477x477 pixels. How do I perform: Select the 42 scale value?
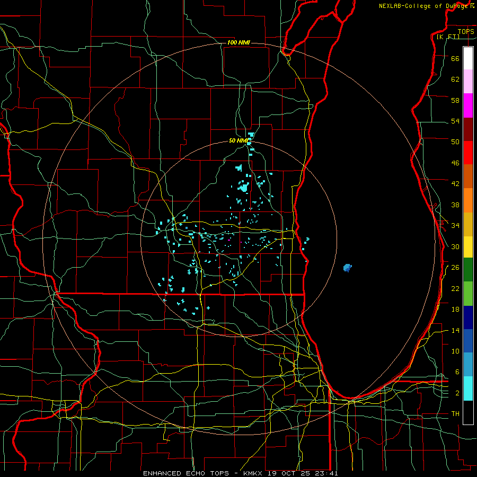[x=455, y=183]
